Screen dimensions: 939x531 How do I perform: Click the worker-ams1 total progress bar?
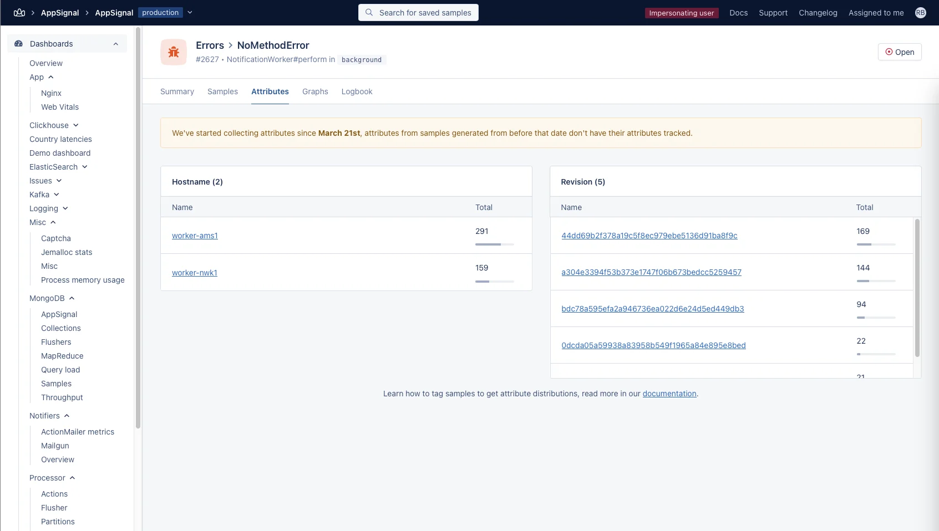495,244
